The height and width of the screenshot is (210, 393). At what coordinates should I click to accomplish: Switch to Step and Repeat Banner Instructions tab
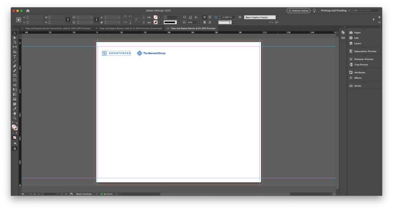pos(58,28)
